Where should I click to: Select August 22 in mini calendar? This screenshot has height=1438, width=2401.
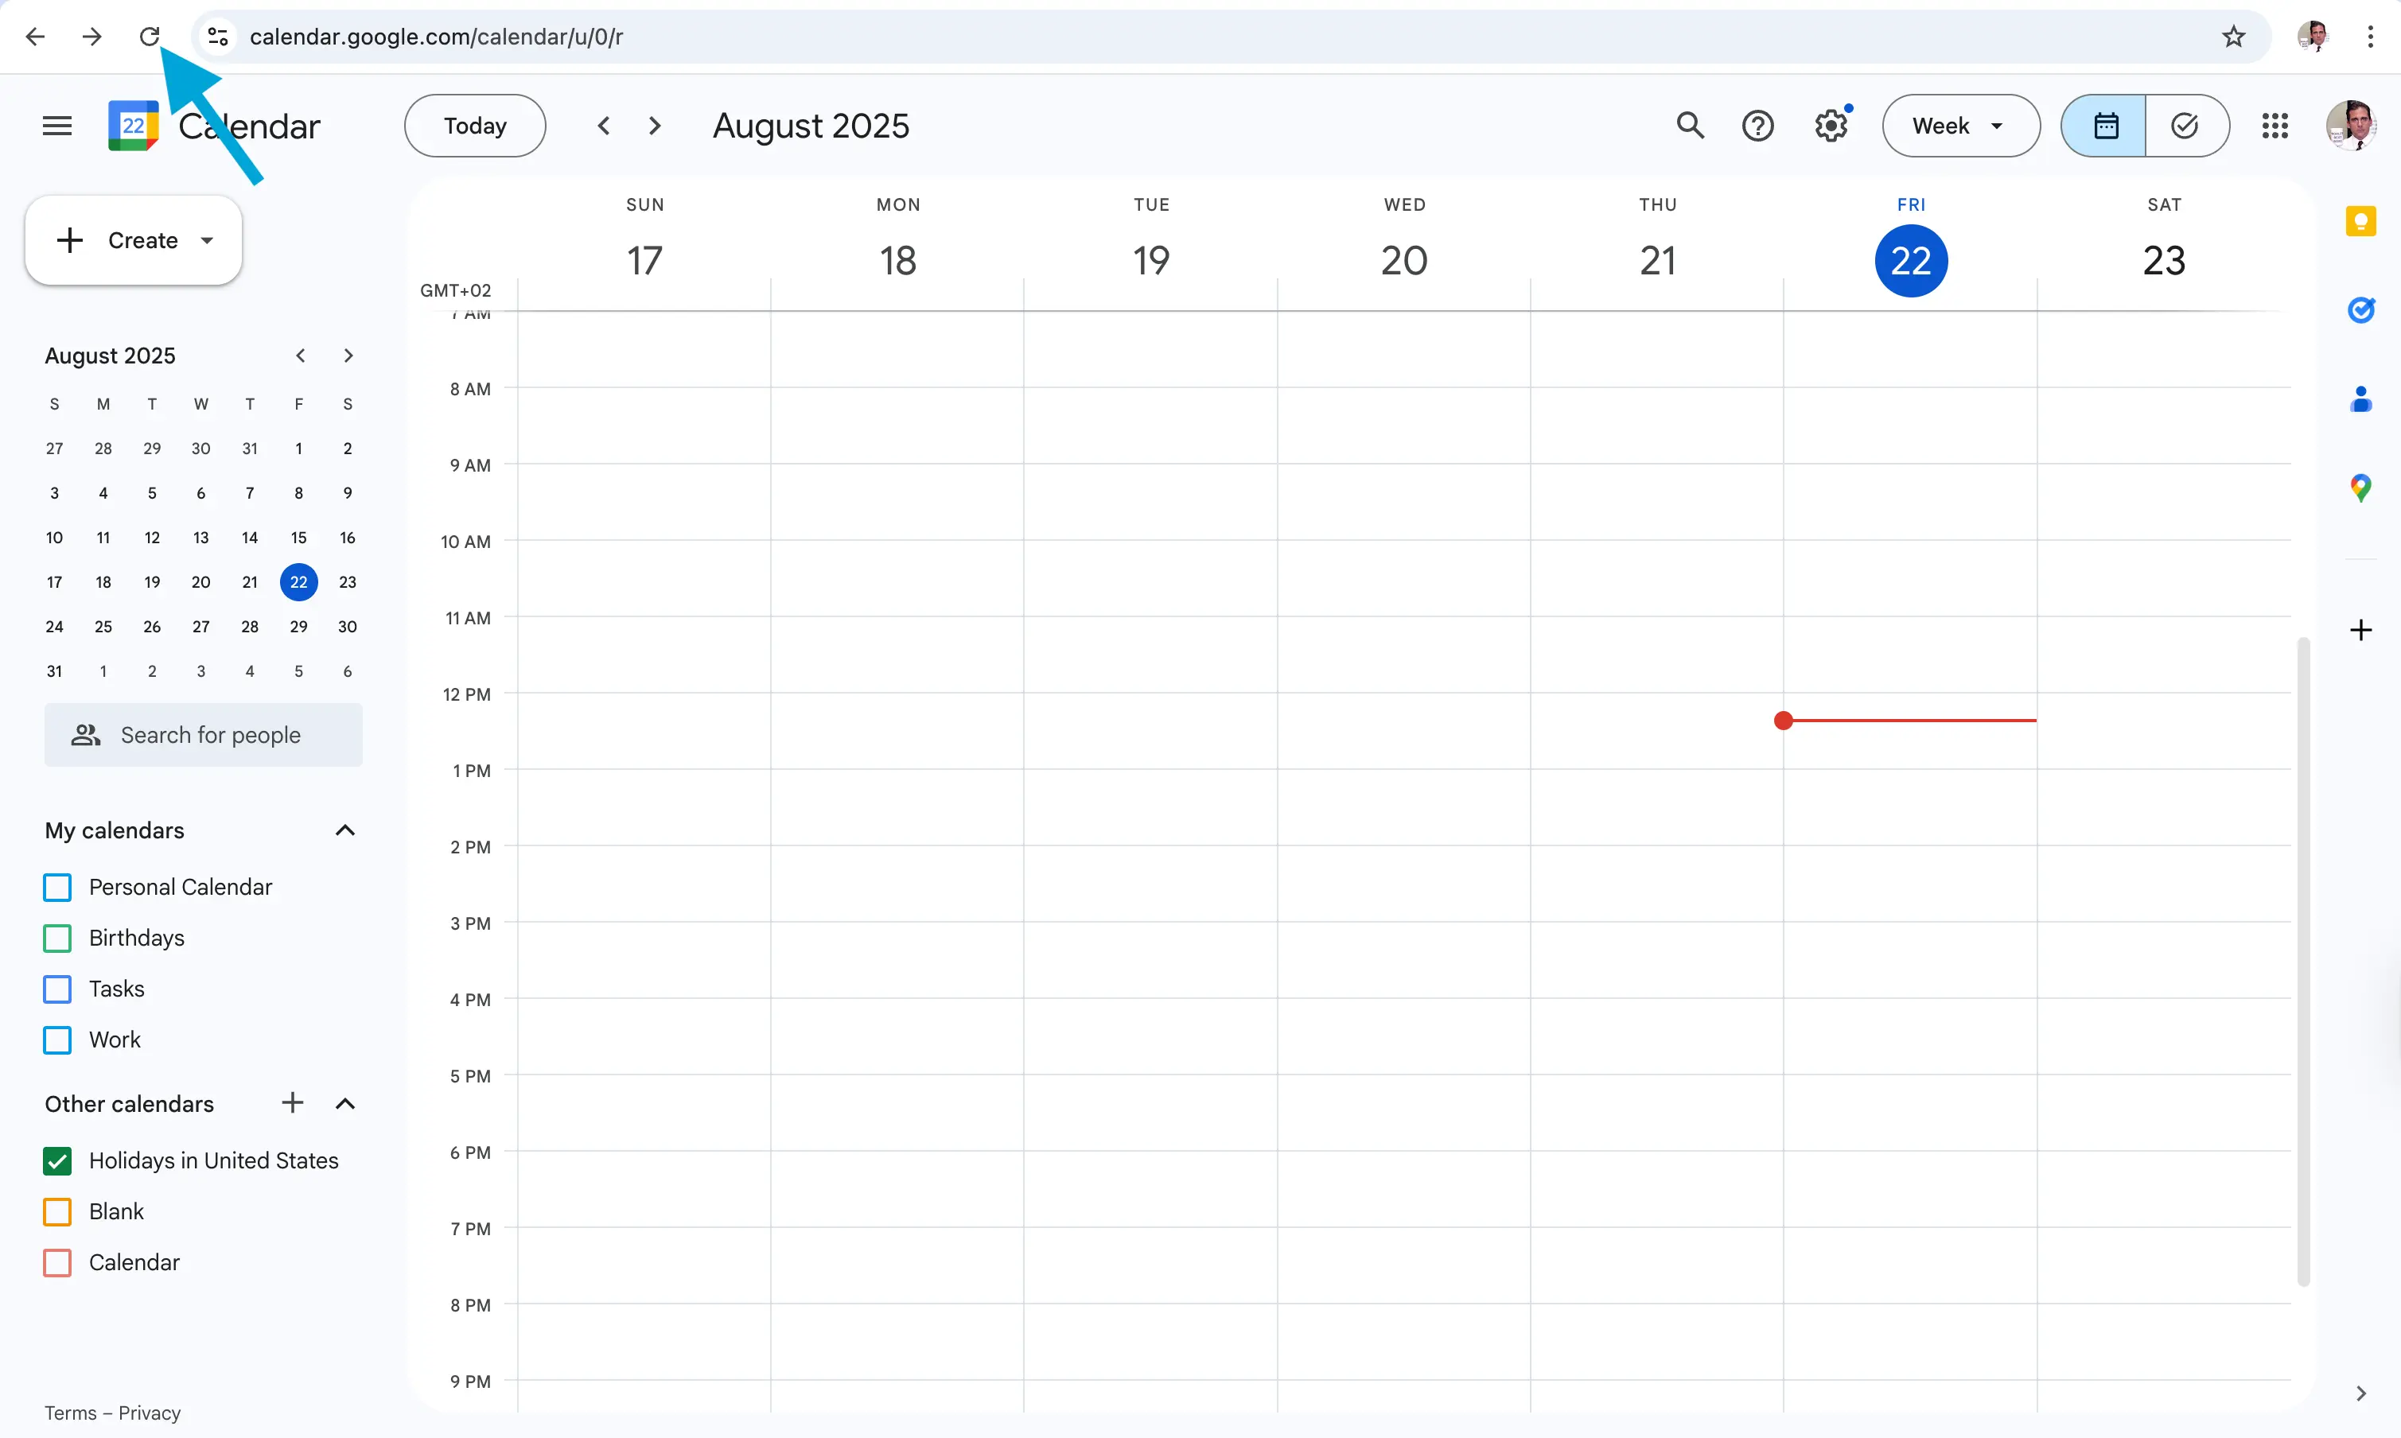pyautogui.click(x=298, y=582)
